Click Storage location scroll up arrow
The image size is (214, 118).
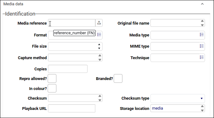(x=202, y=106)
